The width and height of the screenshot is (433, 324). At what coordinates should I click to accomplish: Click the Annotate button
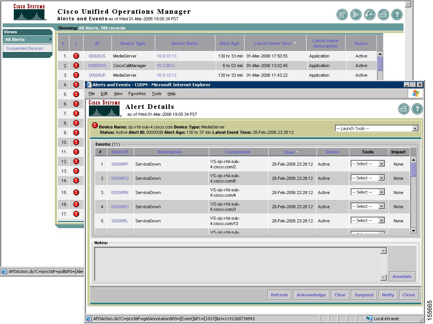point(402,276)
